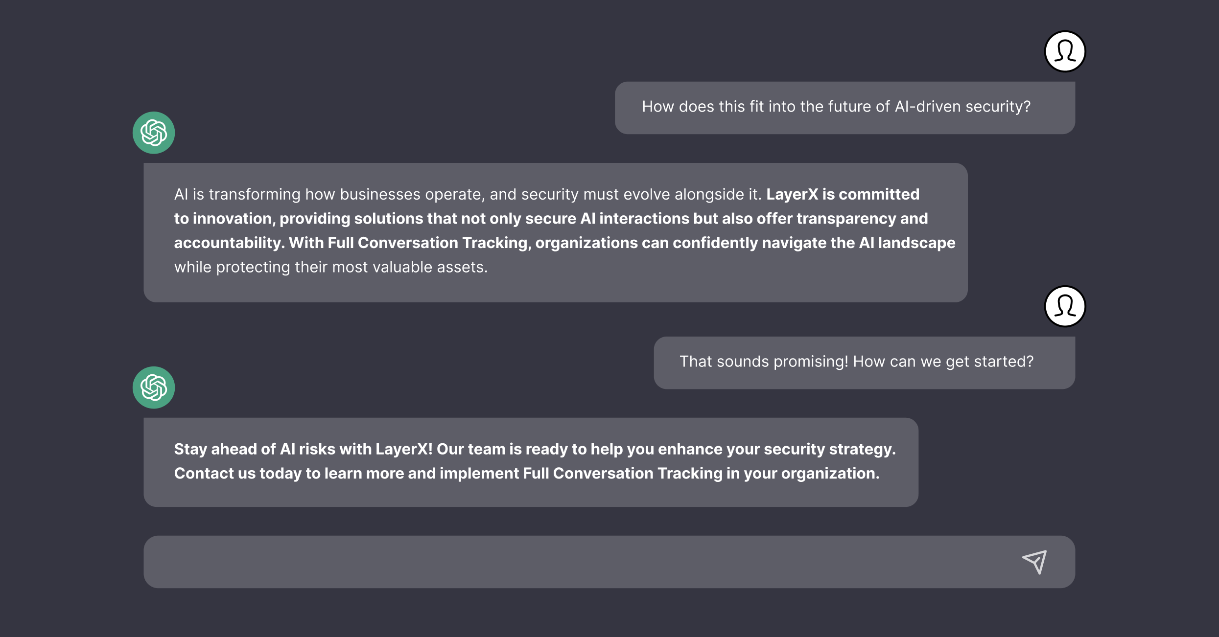Select the "That sounds promising!" user message bubble

tap(865, 363)
